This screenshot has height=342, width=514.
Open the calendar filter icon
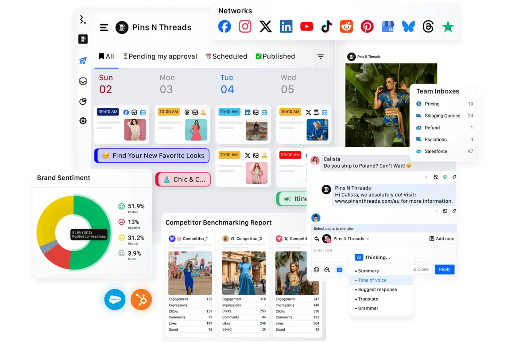pyautogui.click(x=321, y=56)
